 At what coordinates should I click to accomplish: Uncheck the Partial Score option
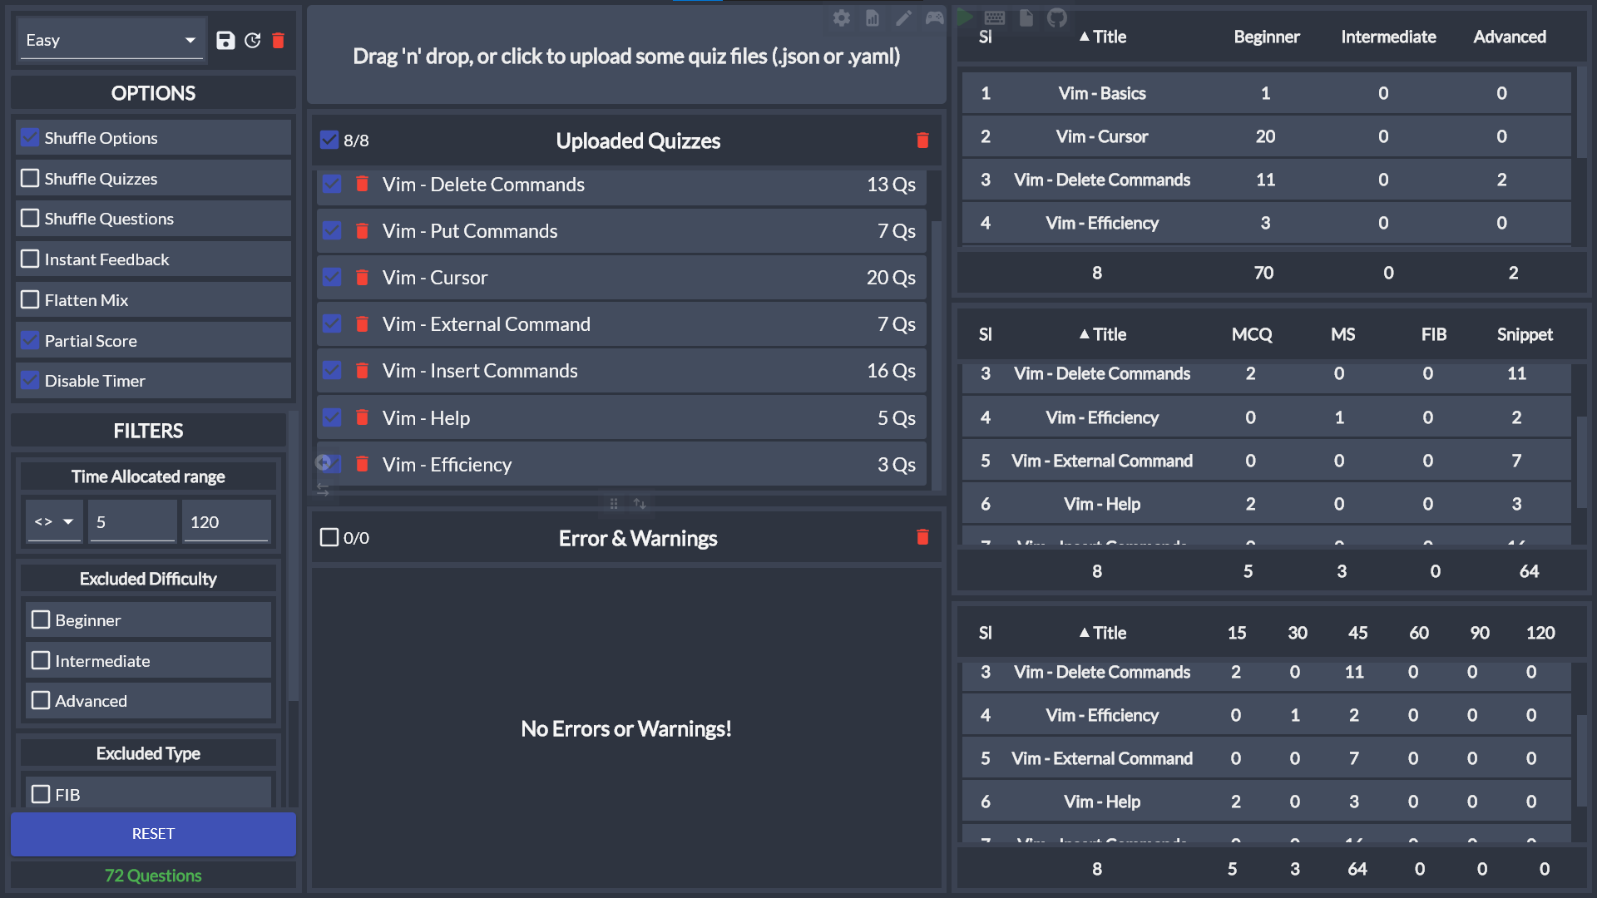point(31,341)
